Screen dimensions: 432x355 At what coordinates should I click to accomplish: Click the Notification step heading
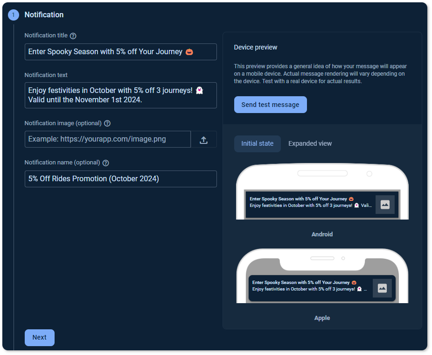point(44,15)
